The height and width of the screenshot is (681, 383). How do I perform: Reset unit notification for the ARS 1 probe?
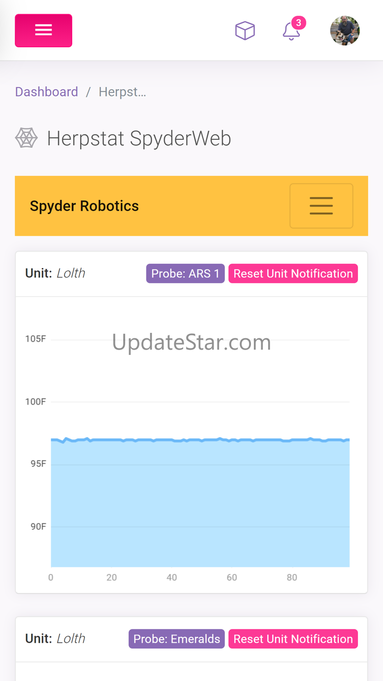(x=293, y=273)
